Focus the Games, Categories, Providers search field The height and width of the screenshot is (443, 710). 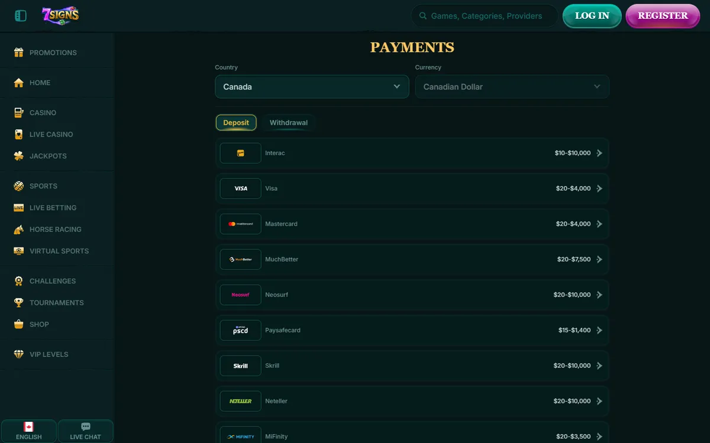485,16
